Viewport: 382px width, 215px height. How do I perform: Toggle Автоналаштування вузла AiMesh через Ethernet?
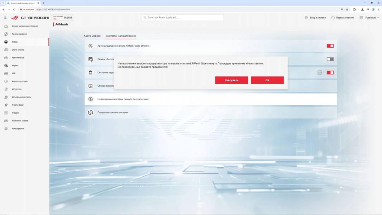click(x=330, y=46)
